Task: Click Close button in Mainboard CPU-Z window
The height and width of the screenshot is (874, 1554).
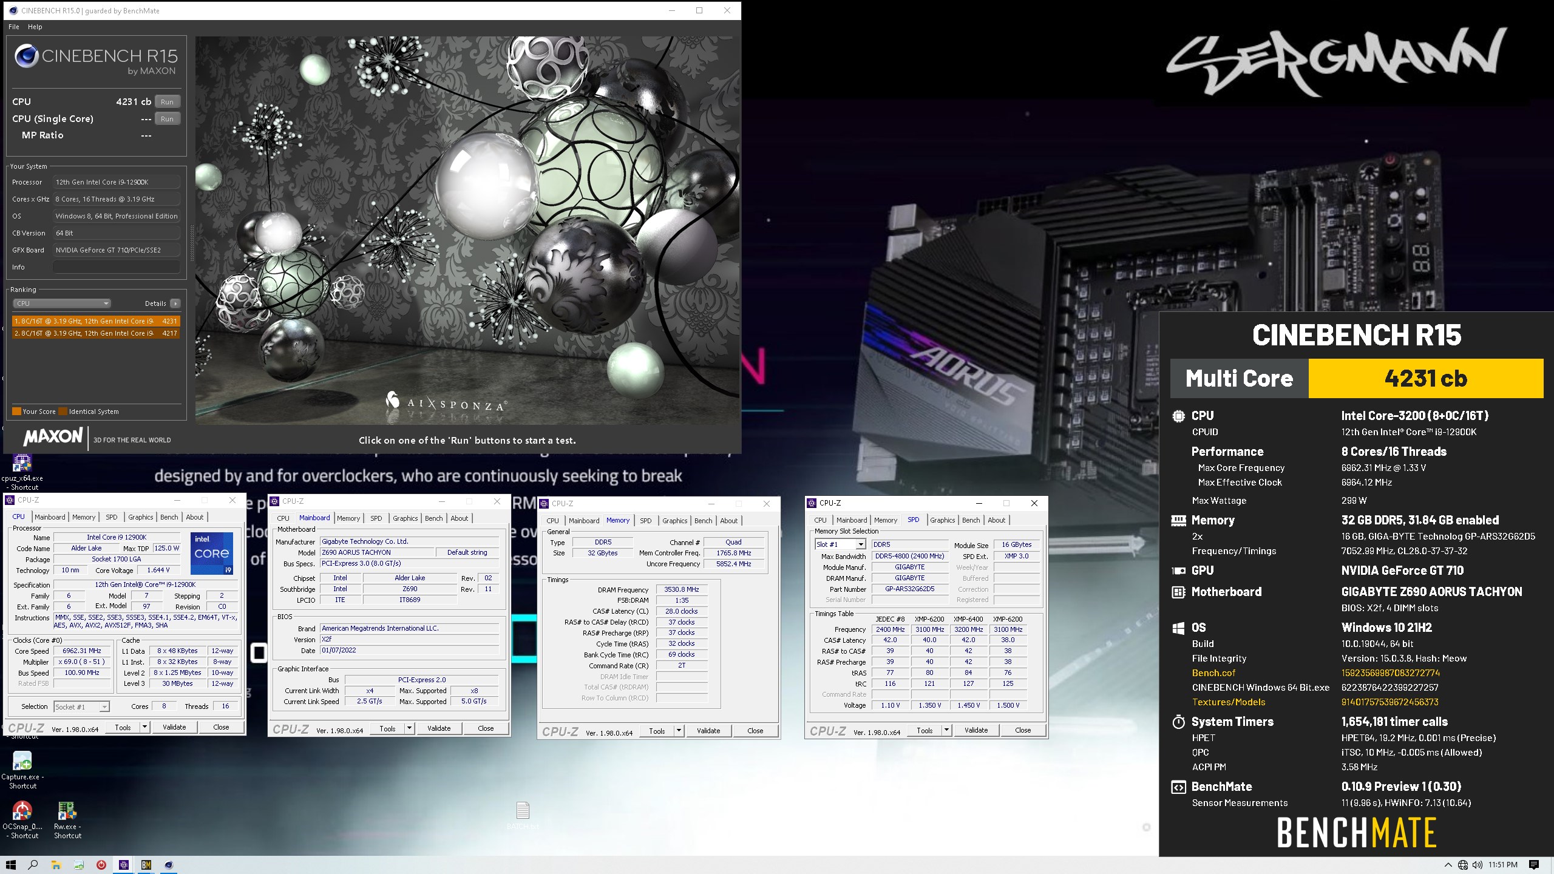Action: 486,728
